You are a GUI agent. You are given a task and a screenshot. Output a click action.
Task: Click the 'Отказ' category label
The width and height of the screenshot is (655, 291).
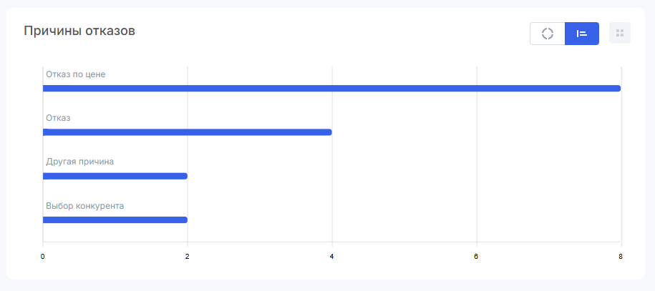coord(58,118)
